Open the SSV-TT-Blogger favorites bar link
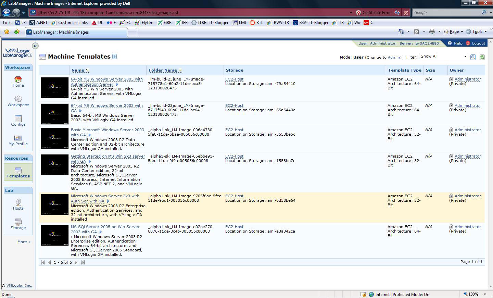The image size is (493, 298). pos(311,23)
